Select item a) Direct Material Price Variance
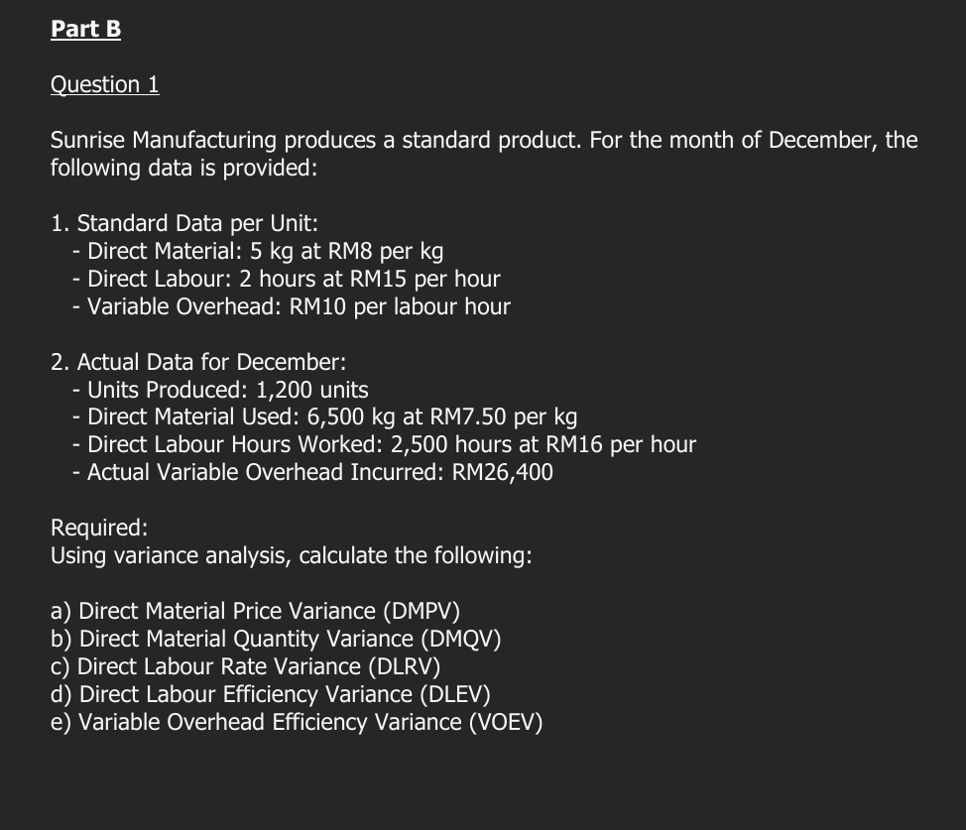Image resolution: width=966 pixels, height=830 pixels. (x=255, y=611)
